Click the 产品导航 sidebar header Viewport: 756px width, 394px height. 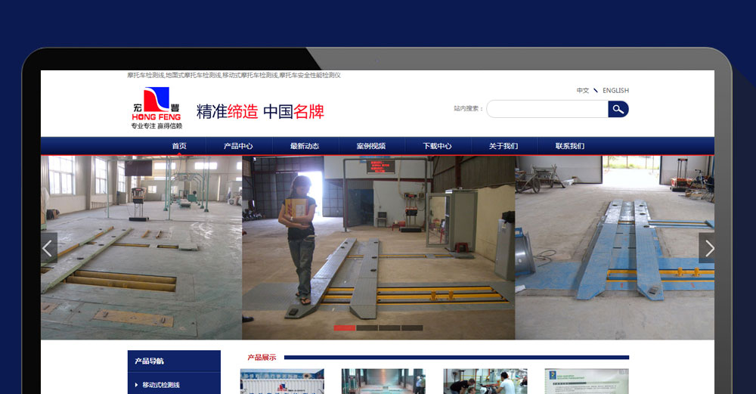[x=174, y=361]
